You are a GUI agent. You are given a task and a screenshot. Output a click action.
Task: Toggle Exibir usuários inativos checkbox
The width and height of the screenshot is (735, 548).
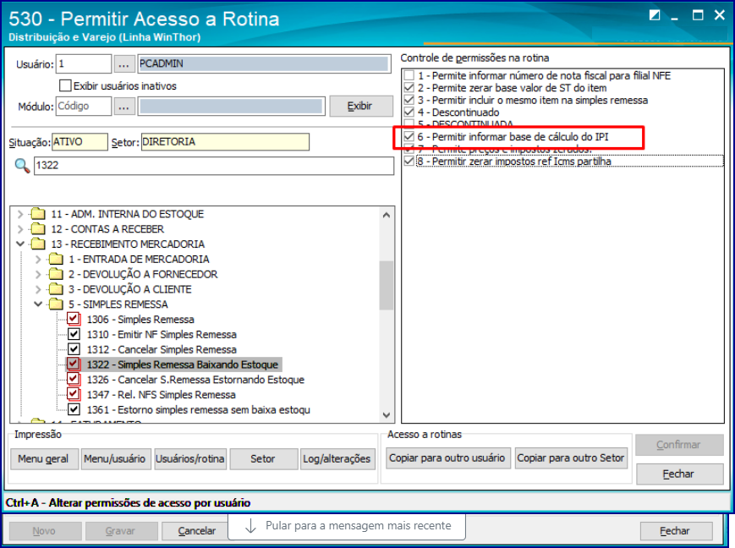pos(66,85)
